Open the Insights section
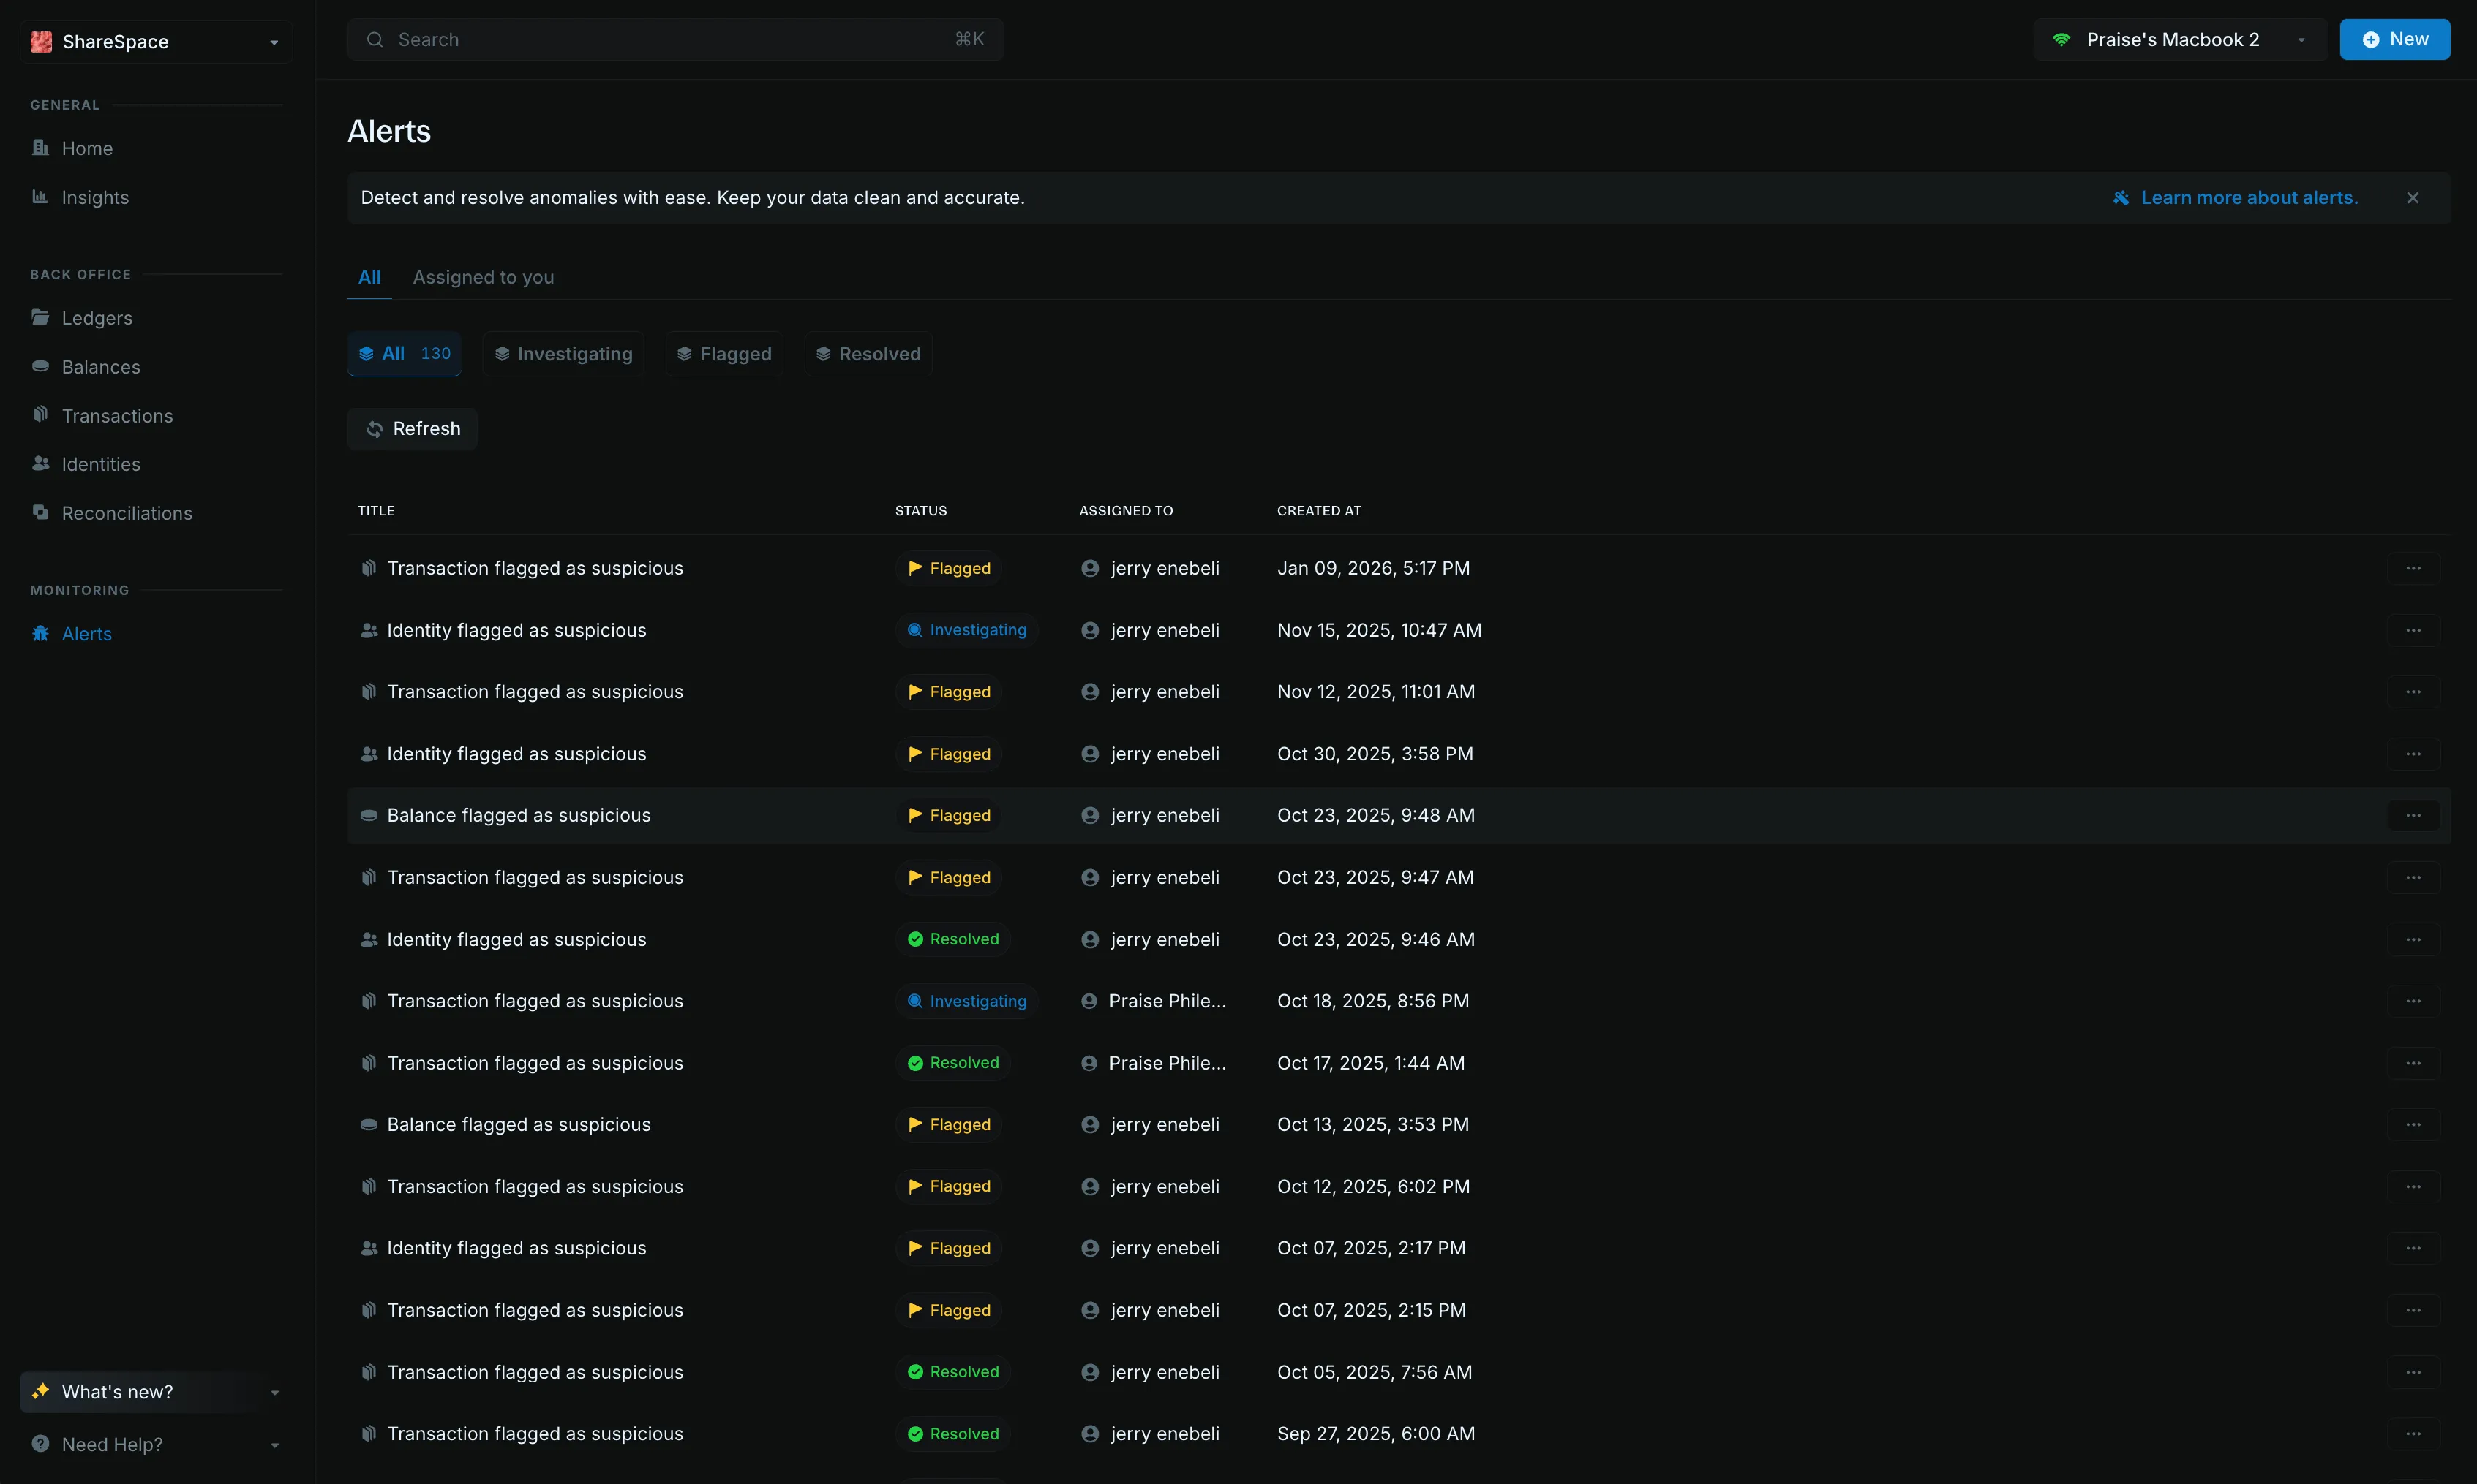Image resolution: width=2477 pixels, height=1484 pixels. [95, 197]
